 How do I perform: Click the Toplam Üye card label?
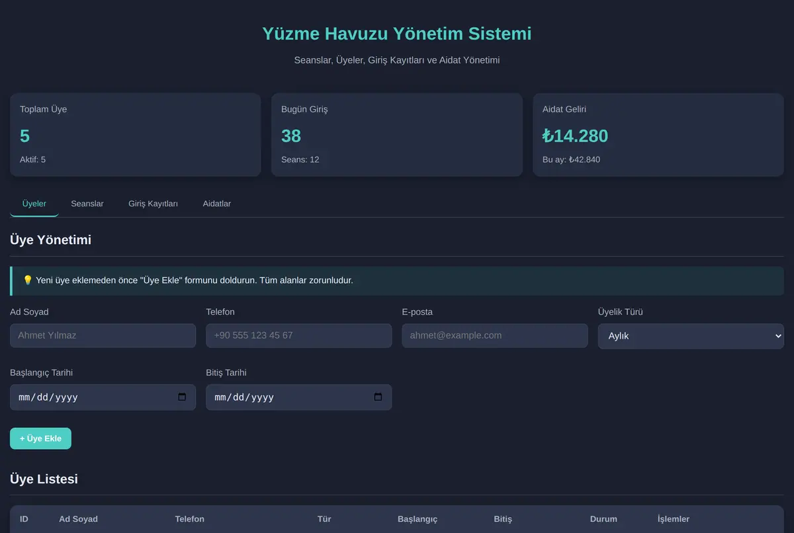click(43, 109)
